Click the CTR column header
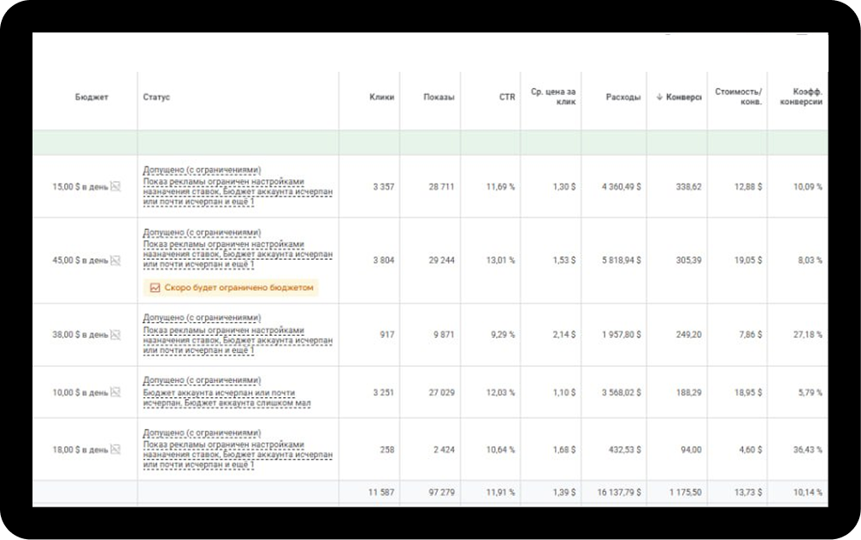Image resolution: width=861 pixels, height=540 pixels. point(507,97)
